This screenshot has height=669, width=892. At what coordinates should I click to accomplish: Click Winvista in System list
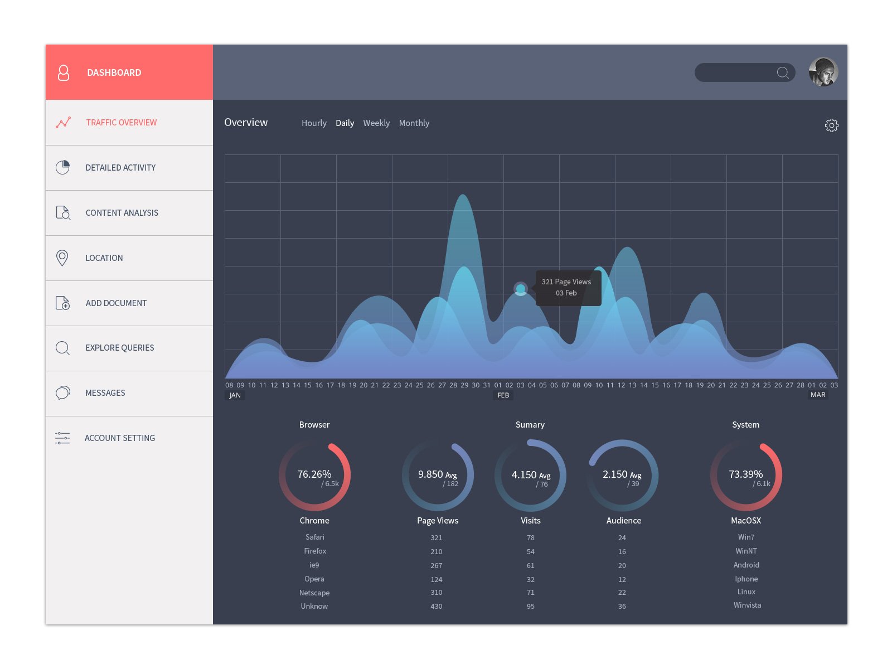[x=747, y=605]
